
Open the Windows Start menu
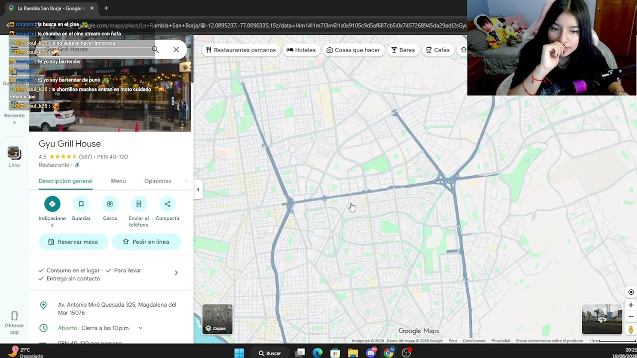click(239, 353)
